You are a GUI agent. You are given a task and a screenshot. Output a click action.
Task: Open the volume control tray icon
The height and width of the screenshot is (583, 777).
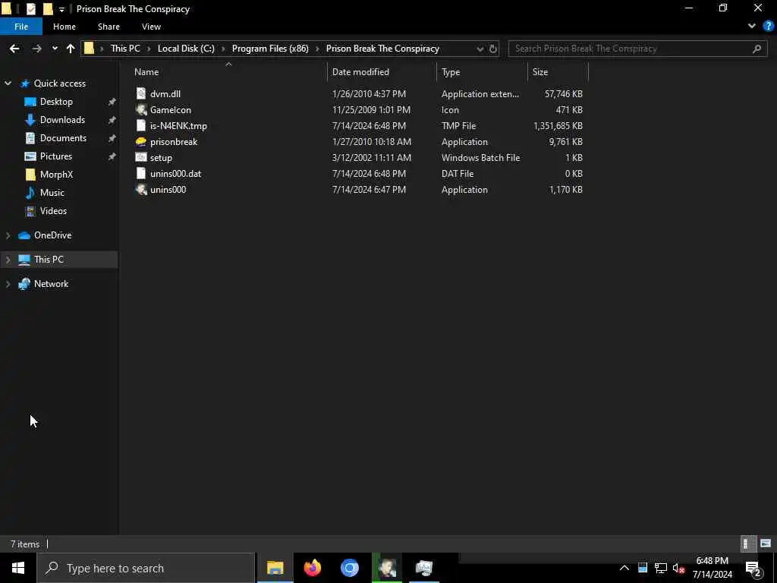[x=678, y=568]
